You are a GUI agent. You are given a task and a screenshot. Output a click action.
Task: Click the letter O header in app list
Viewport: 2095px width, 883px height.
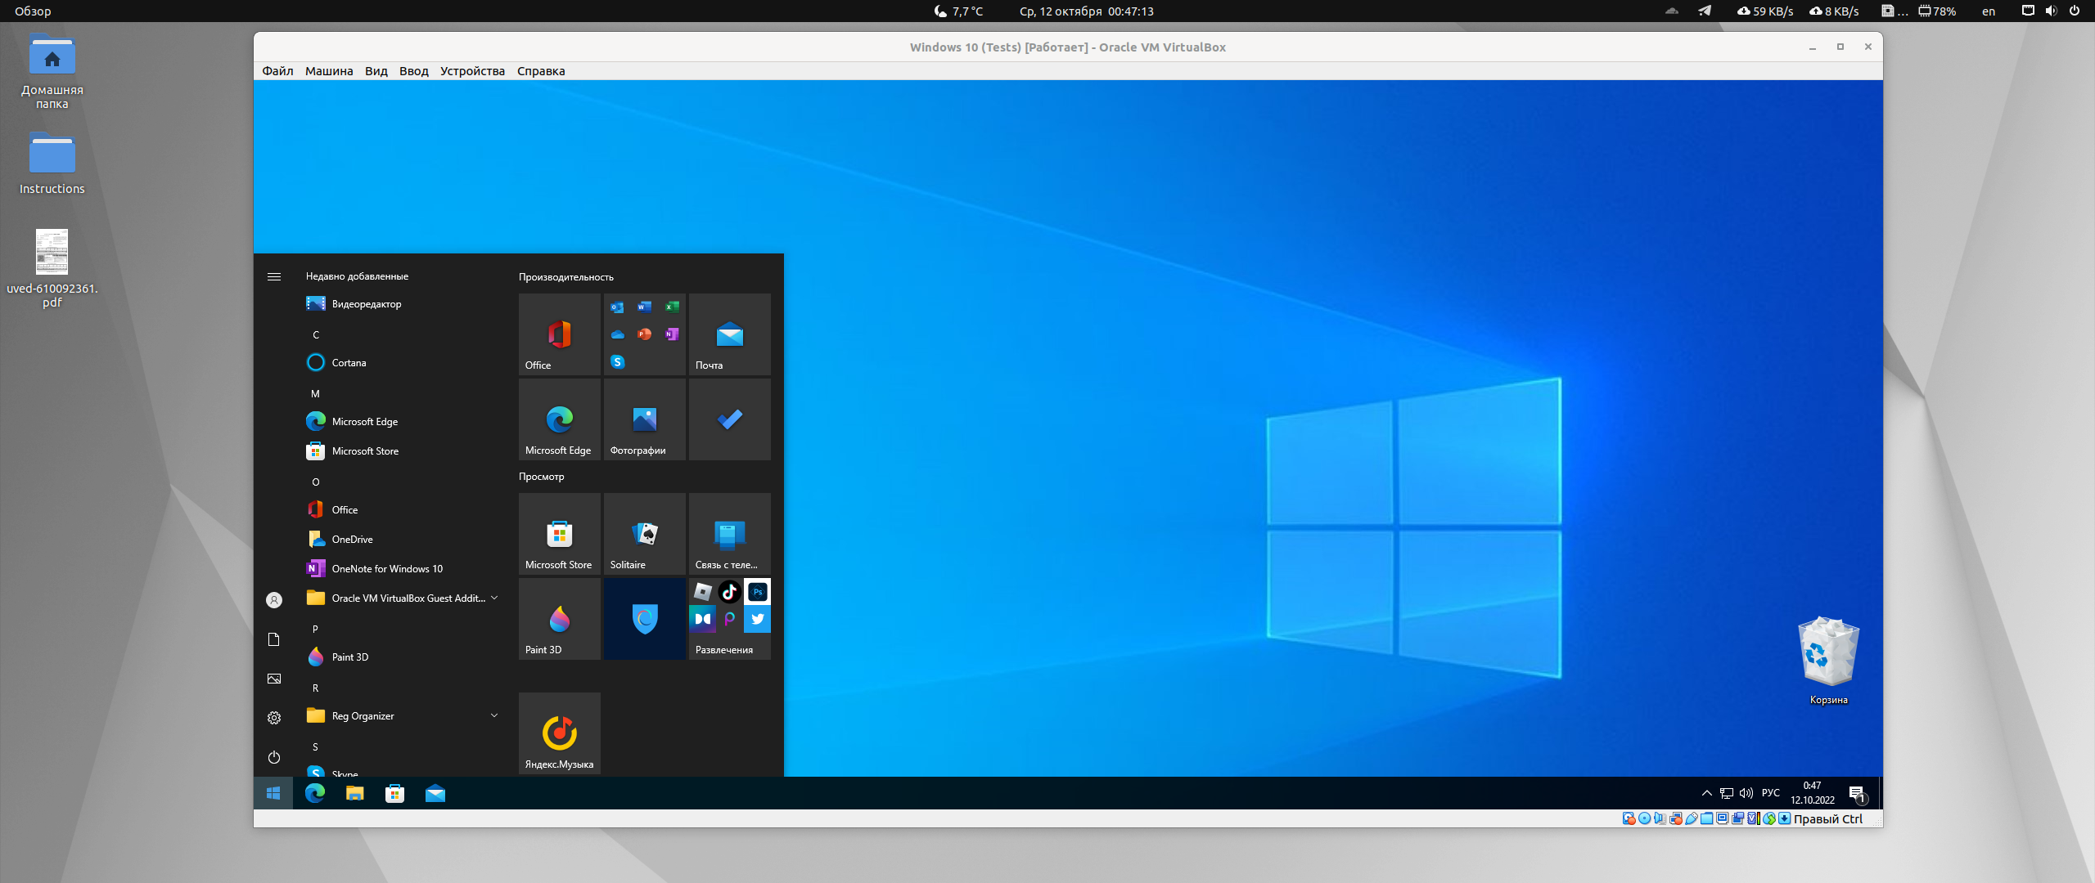[x=315, y=482]
